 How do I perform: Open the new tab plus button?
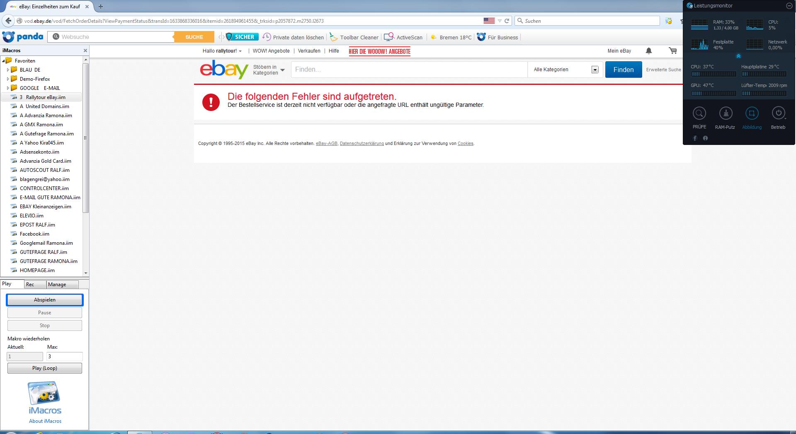[x=101, y=6]
